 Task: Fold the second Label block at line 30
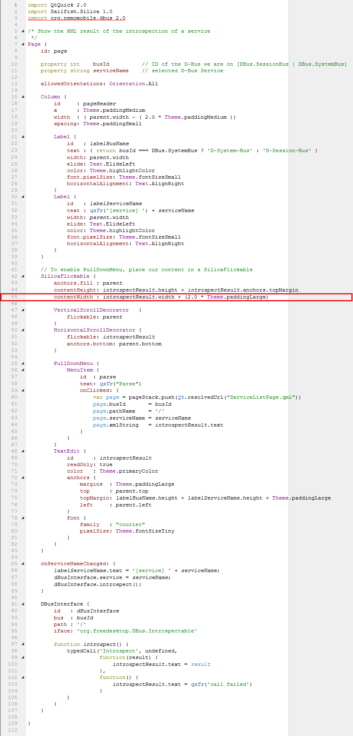coord(22,197)
